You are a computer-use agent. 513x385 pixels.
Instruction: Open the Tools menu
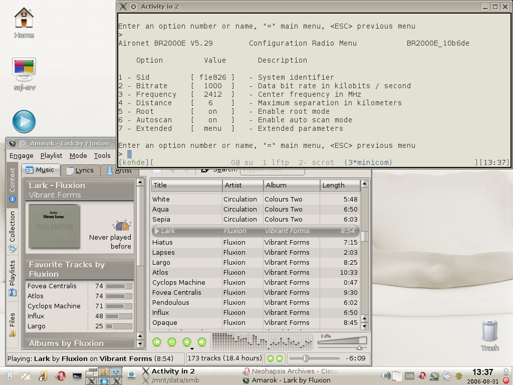102,156
